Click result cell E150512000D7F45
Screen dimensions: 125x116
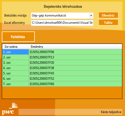tap(75, 73)
